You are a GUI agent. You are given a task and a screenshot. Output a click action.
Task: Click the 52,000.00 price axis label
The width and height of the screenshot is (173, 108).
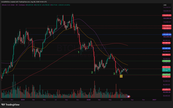point(167,81)
